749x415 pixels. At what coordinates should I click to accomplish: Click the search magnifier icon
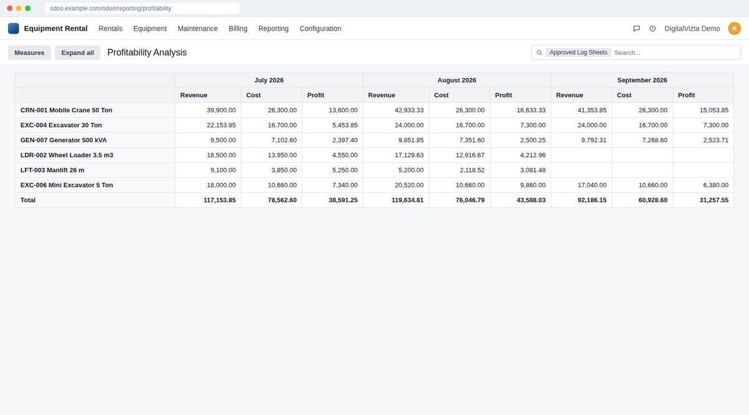[x=539, y=52]
